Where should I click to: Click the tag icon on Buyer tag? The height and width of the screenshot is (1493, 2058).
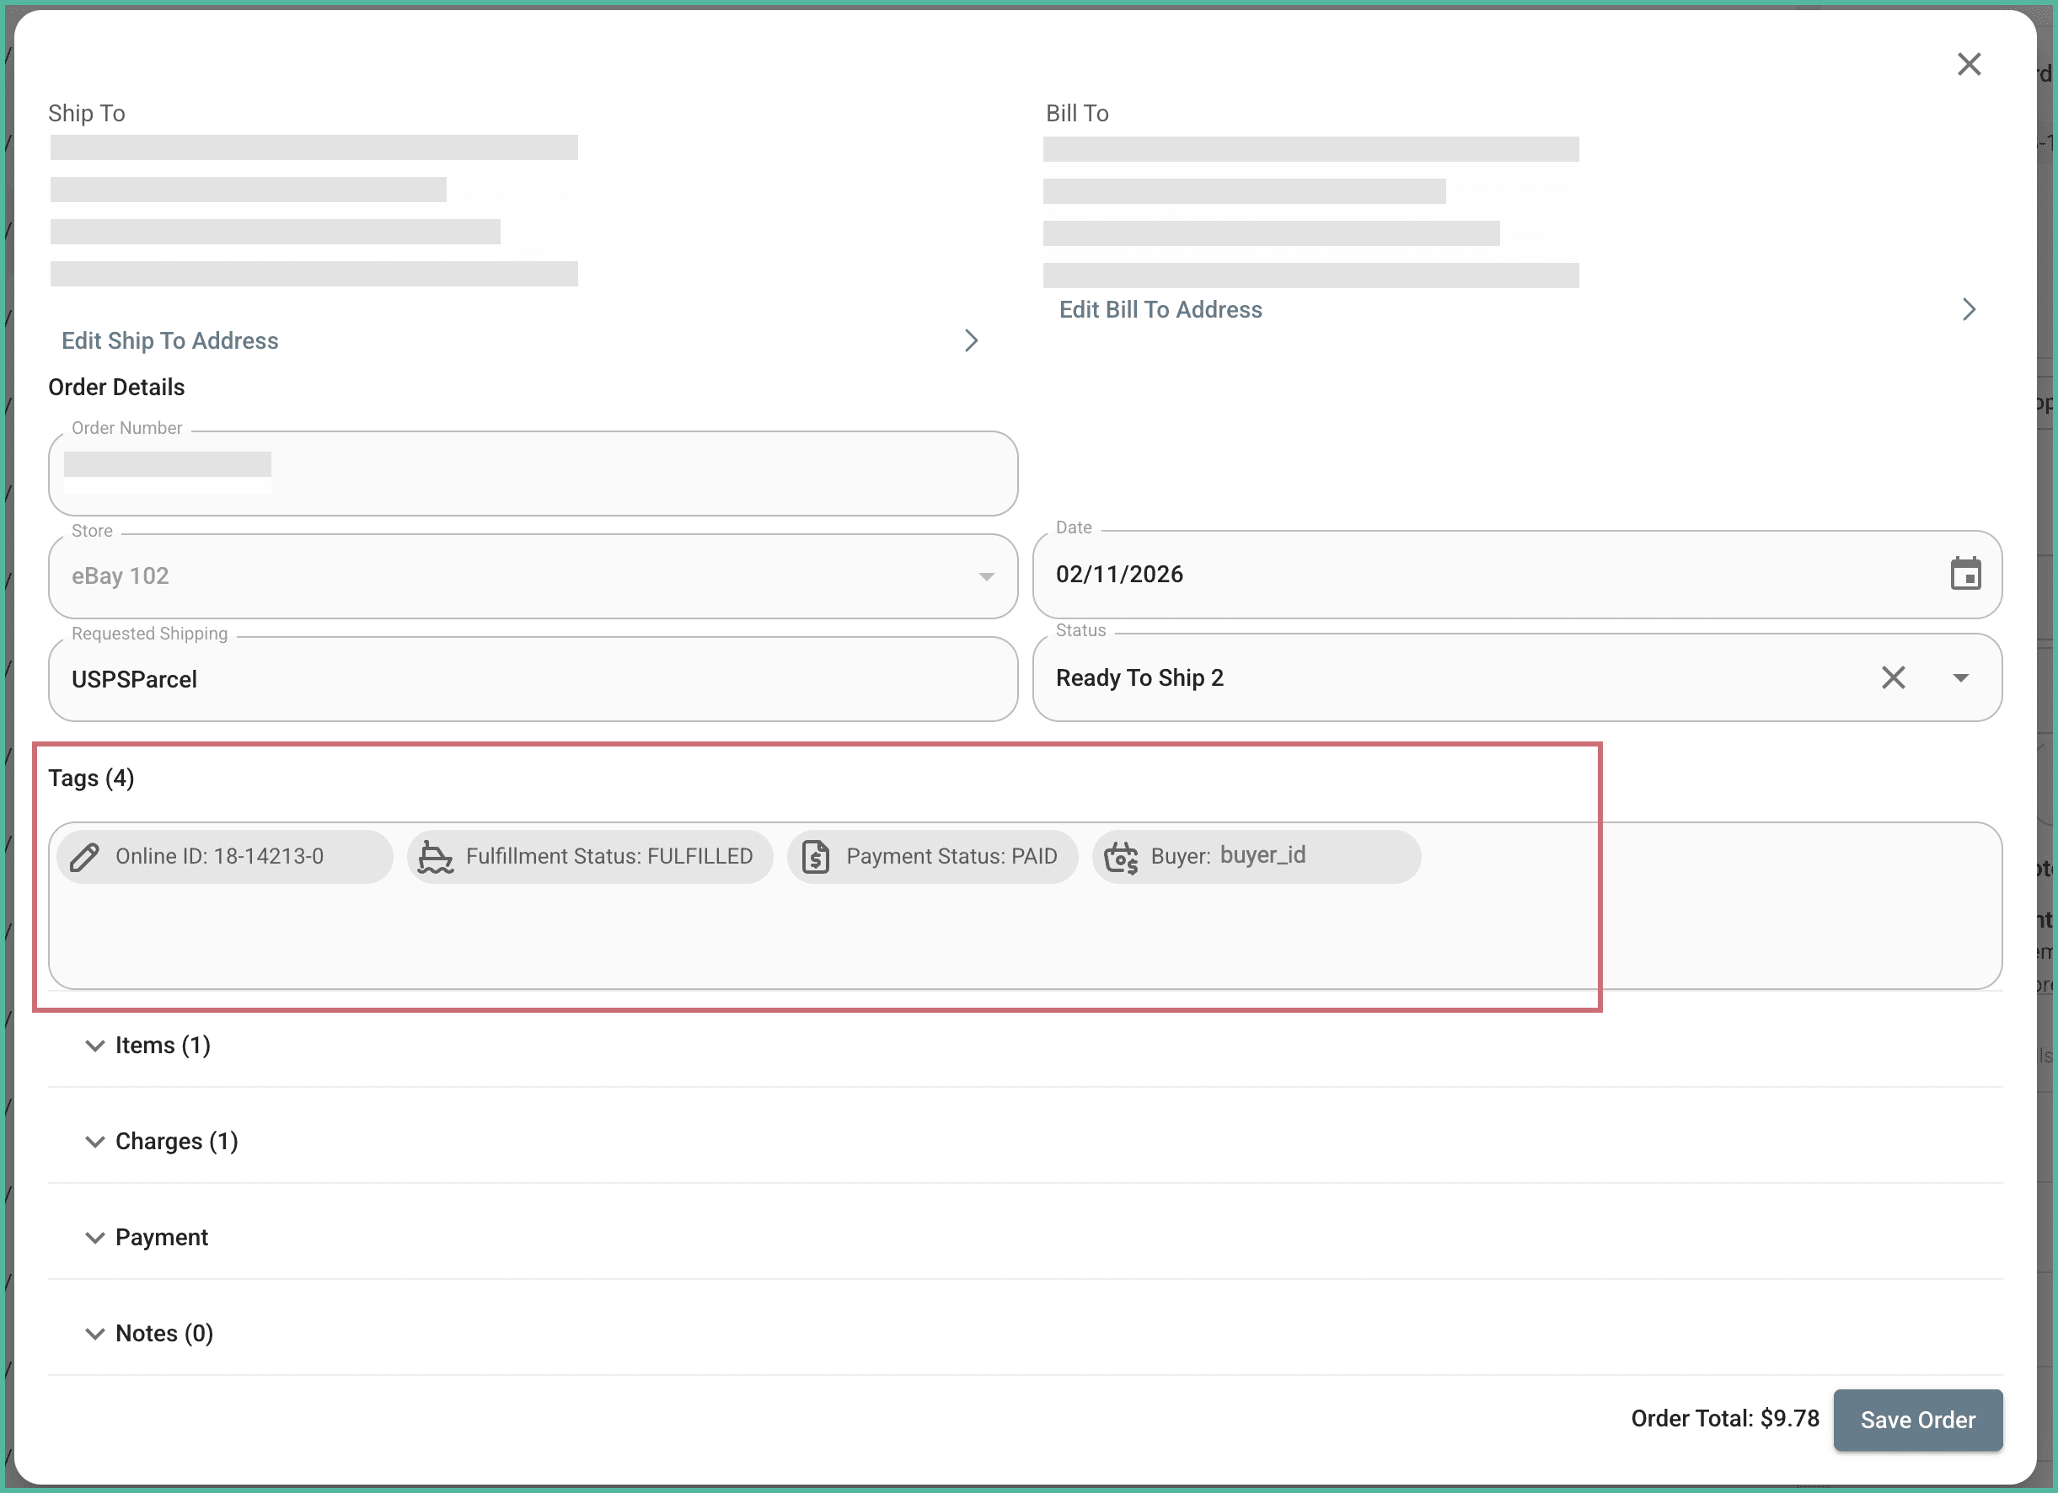click(1121, 856)
